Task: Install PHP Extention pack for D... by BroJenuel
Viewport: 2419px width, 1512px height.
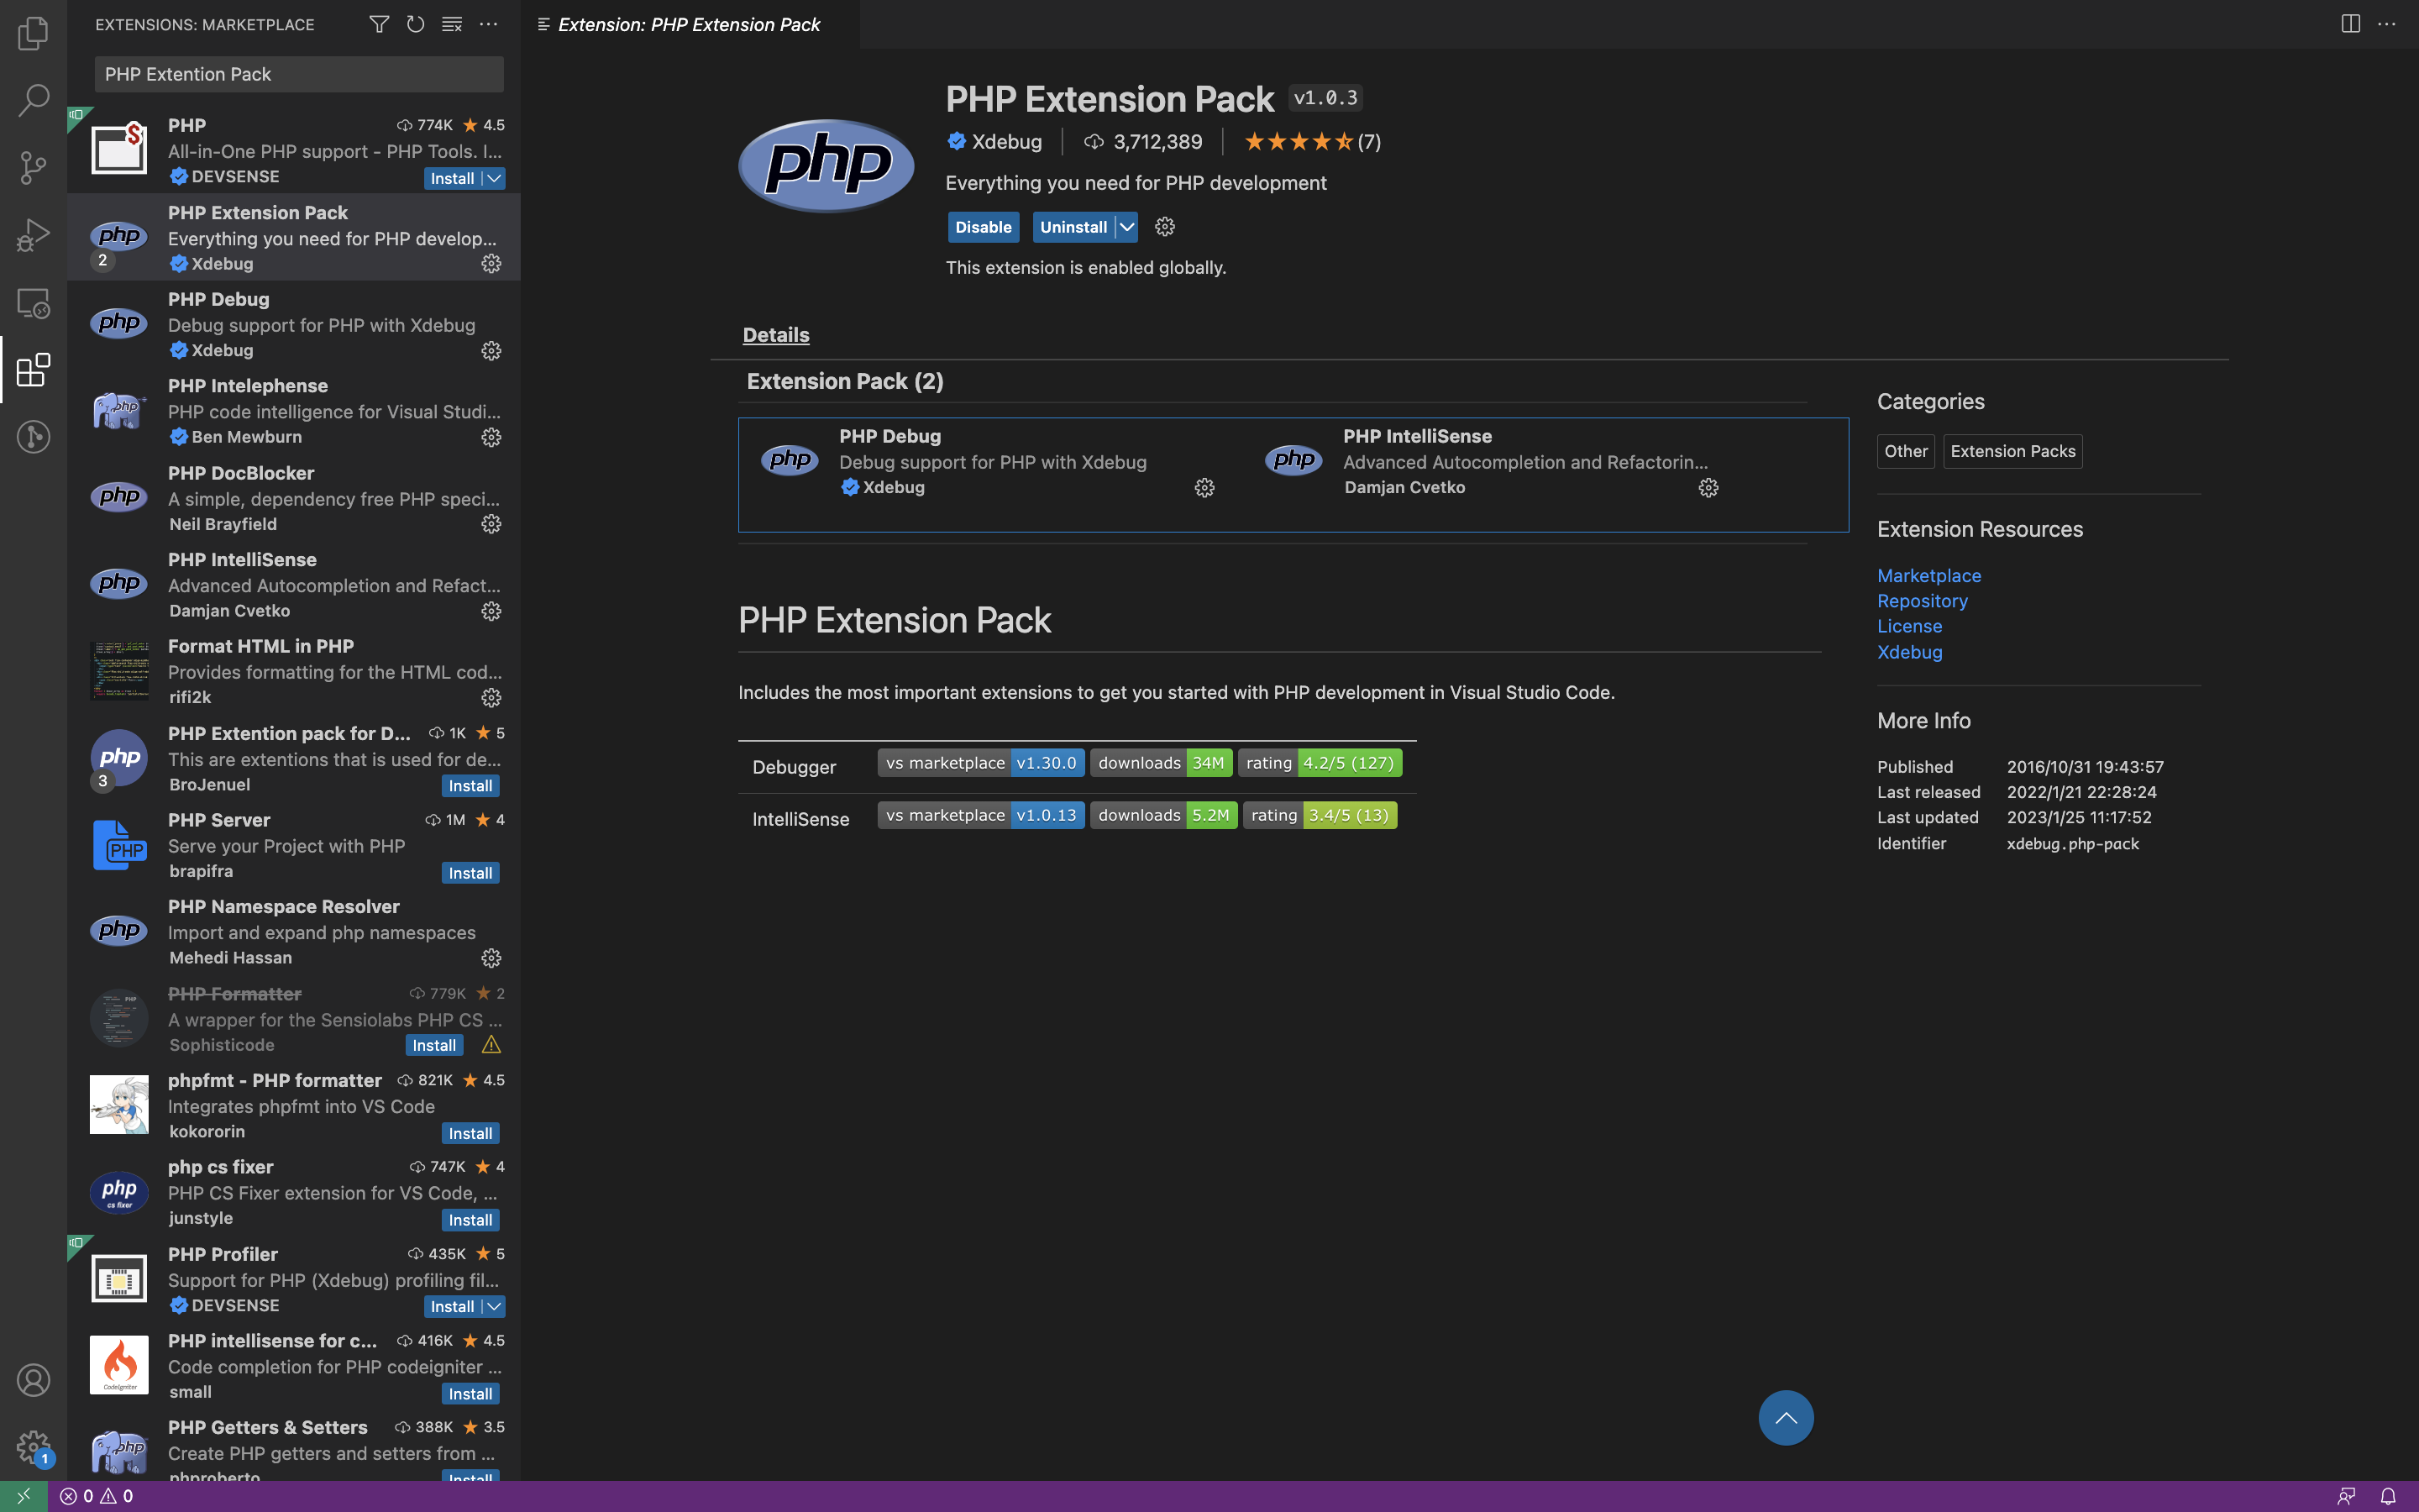Action: click(470, 786)
